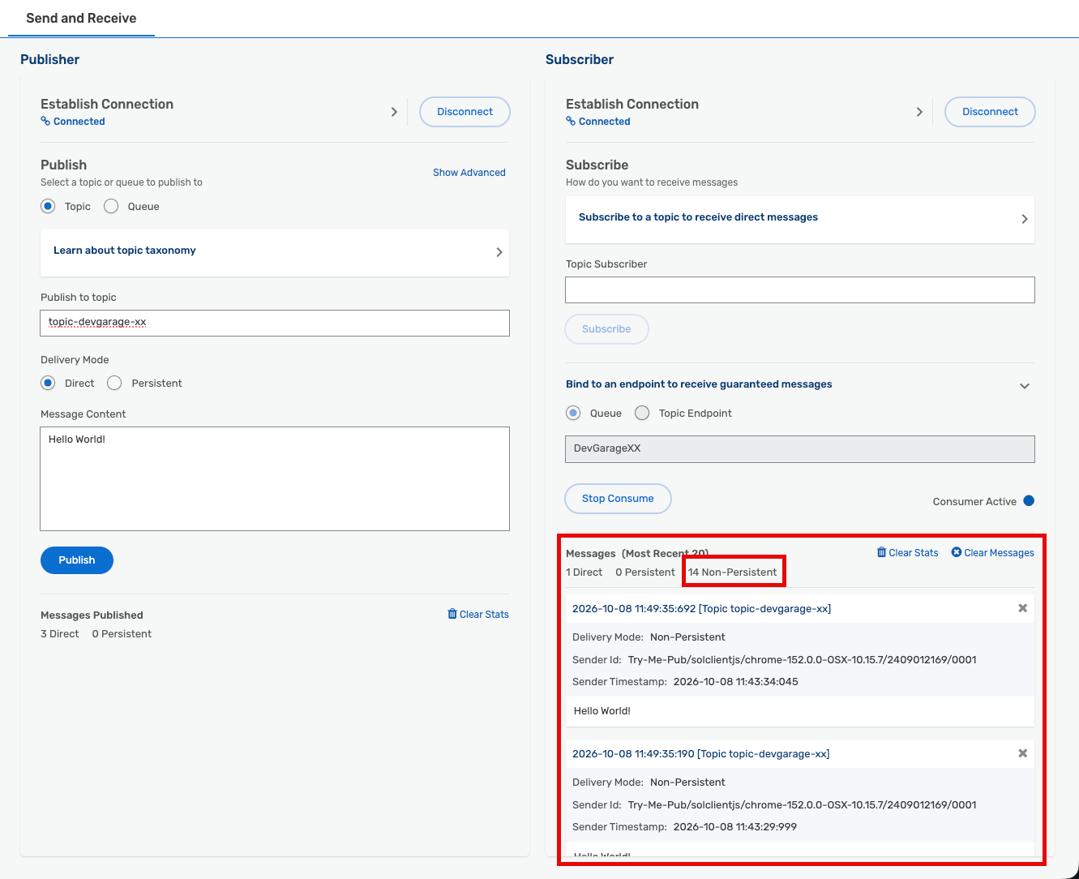The height and width of the screenshot is (879, 1079).
Task: Select Topic Endpoint radio
Action: (x=642, y=413)
